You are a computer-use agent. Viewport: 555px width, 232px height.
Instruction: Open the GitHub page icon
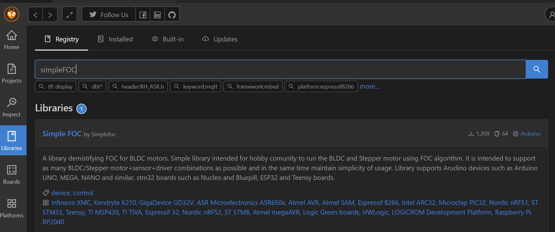[172, 15]
